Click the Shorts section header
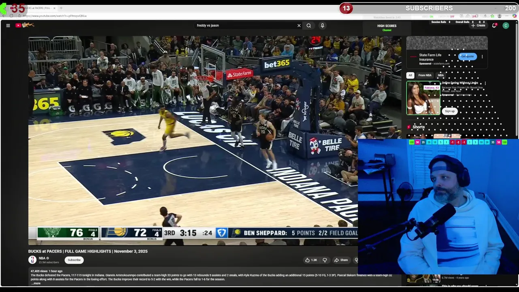519x292 pixels. (418, 127)
